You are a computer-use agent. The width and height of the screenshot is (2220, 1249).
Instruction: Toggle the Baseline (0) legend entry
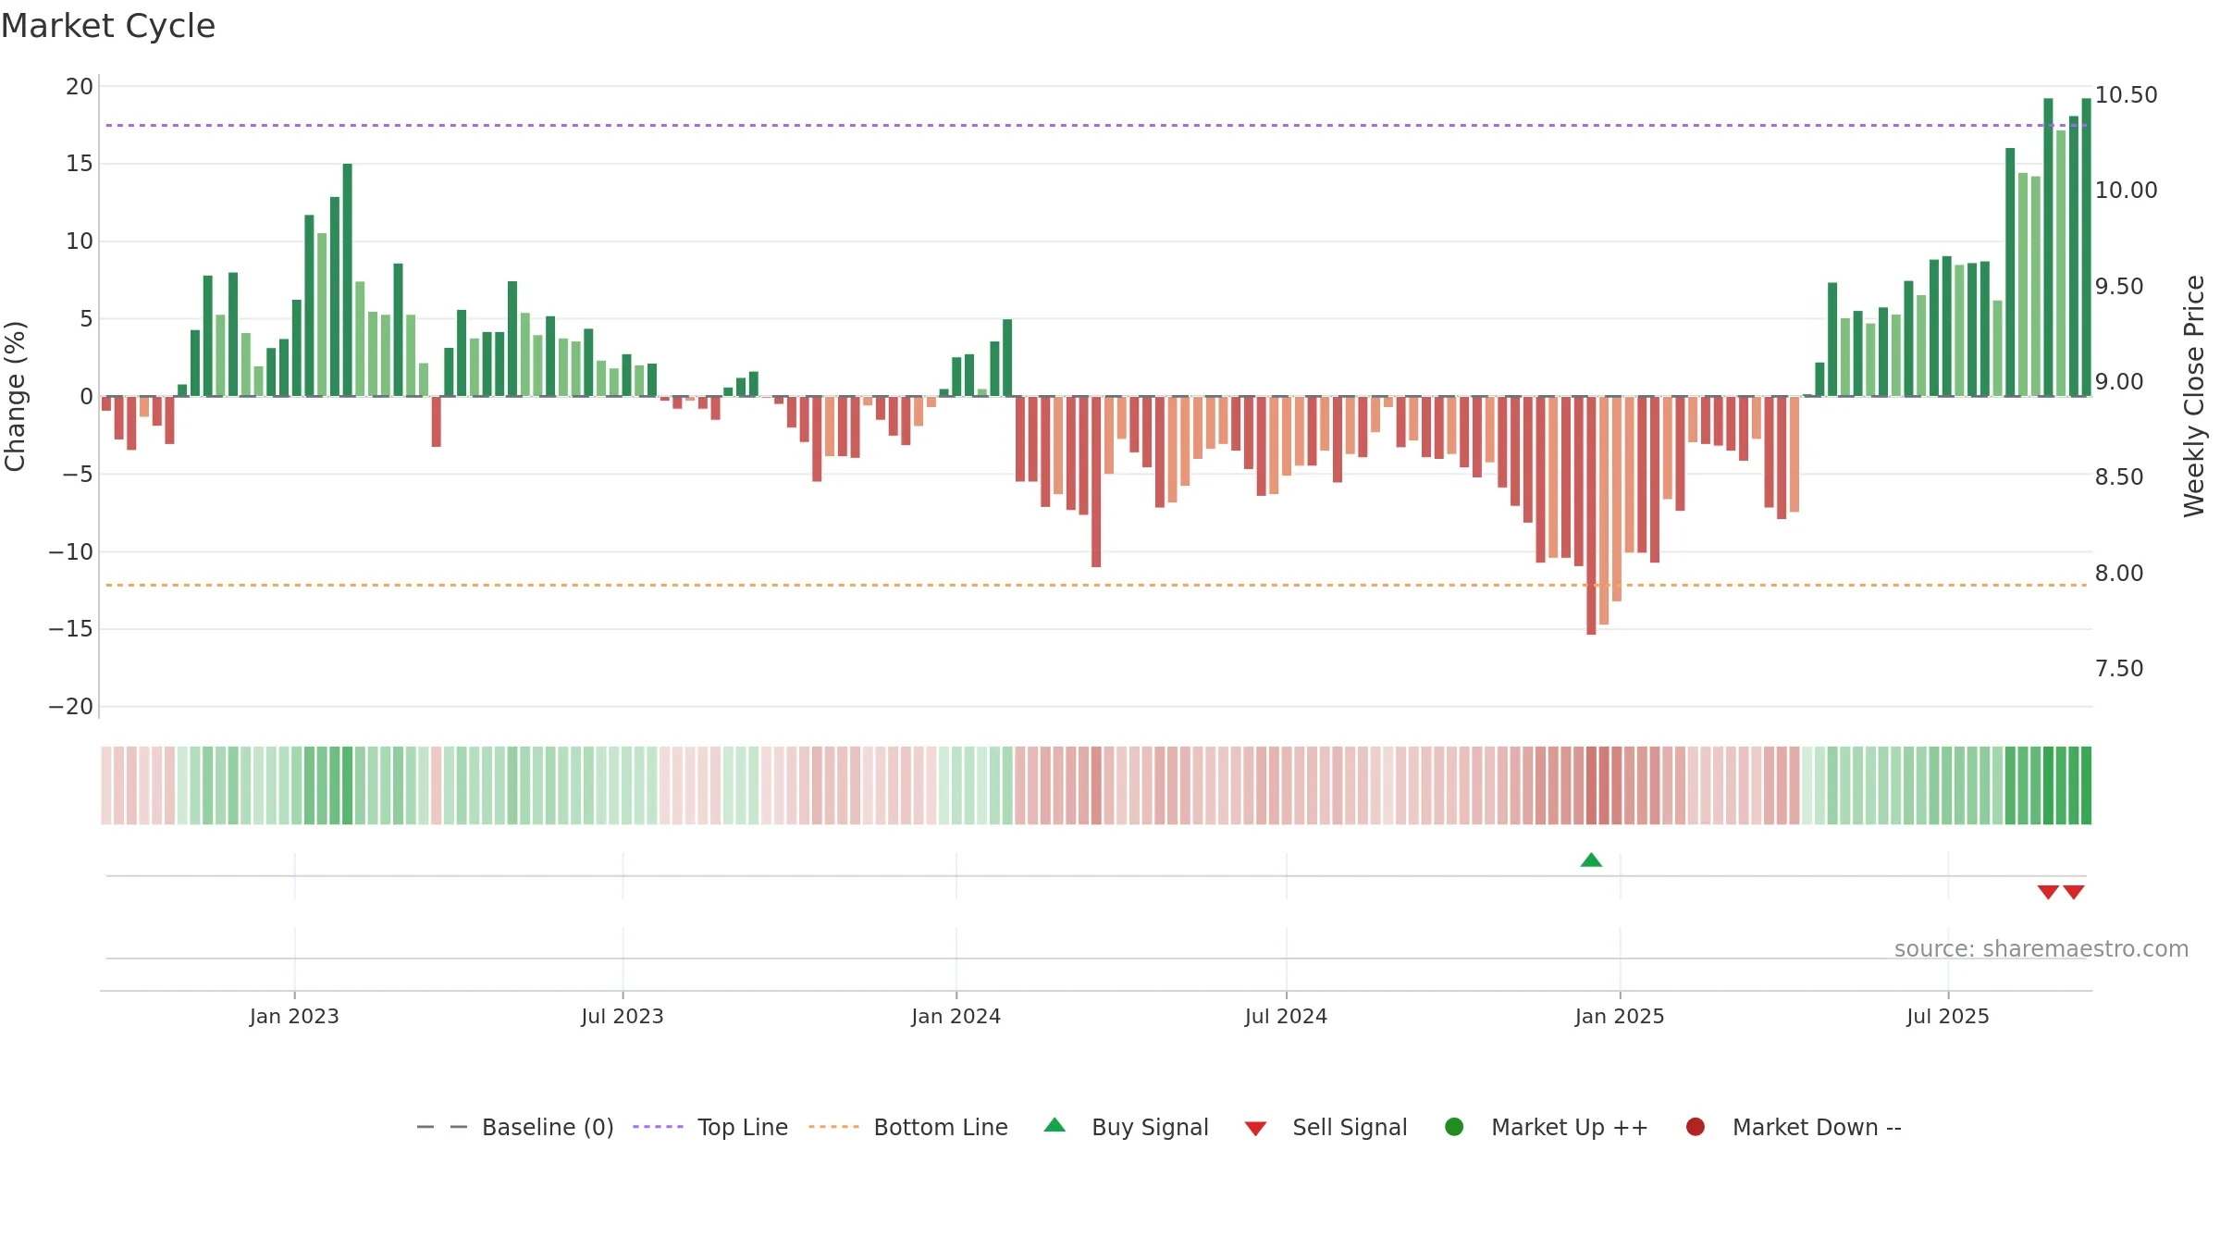click(x=515, y=1127)
